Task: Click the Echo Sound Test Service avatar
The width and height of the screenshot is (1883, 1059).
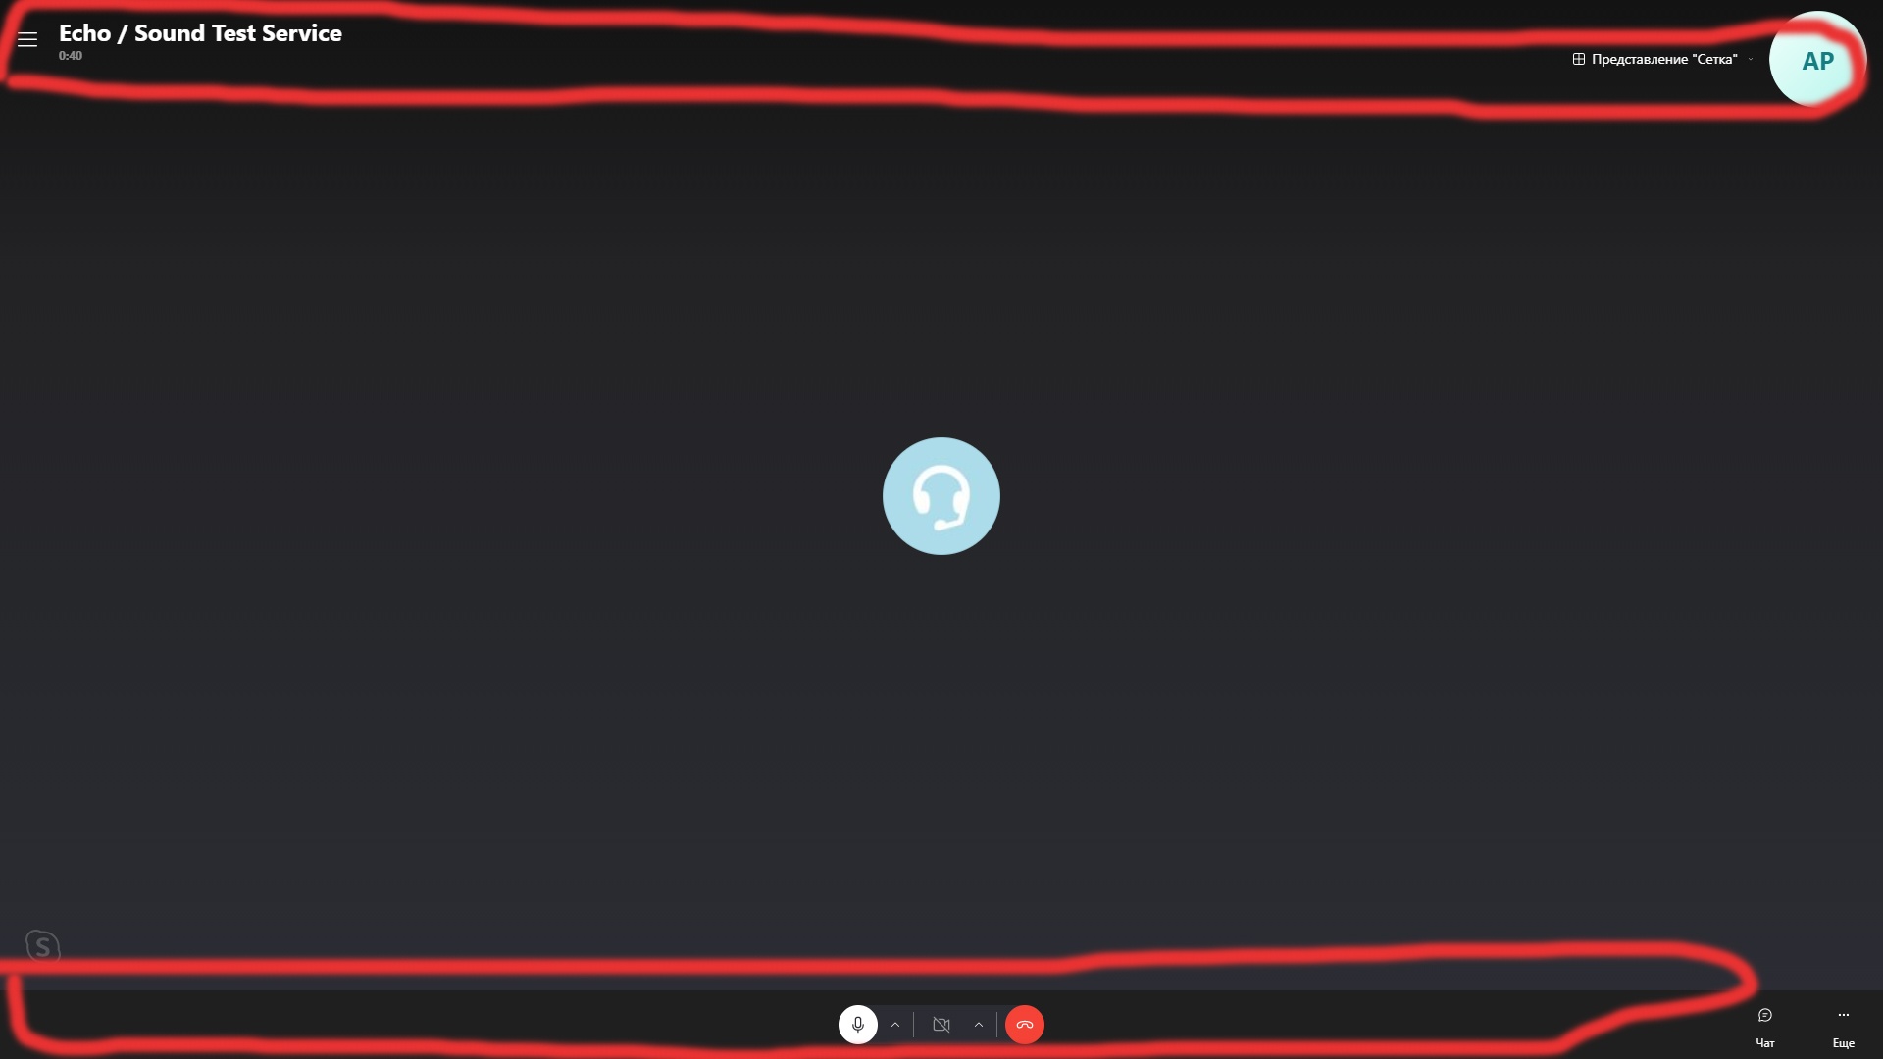Action: tap(941, 495)
